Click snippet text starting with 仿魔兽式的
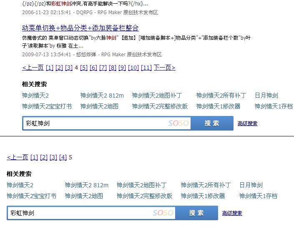294x229 pixels. click(x=136, y=42)
